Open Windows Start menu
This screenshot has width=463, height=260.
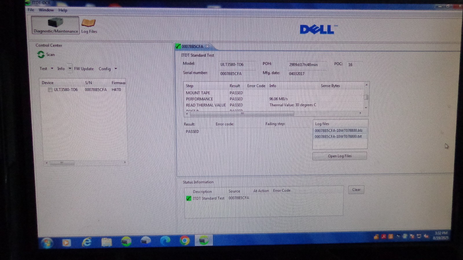pos(47,243)
